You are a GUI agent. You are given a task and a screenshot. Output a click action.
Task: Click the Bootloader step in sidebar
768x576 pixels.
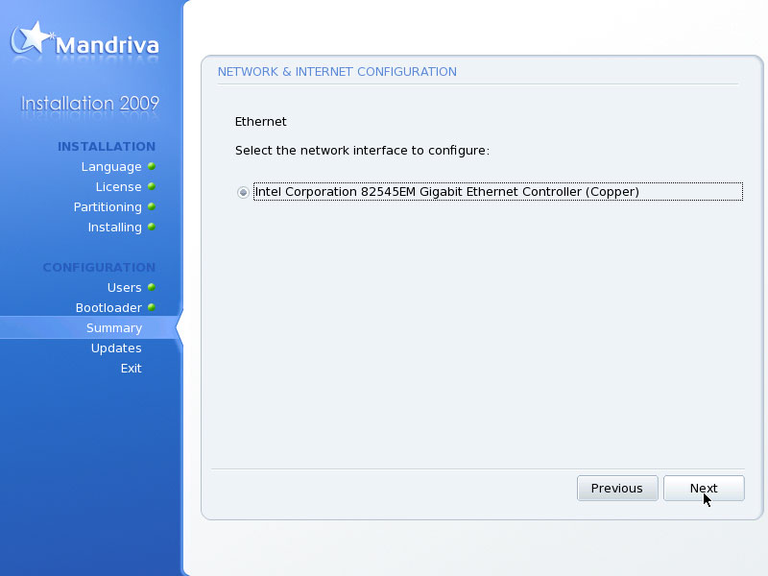click(x=108, y=307)
